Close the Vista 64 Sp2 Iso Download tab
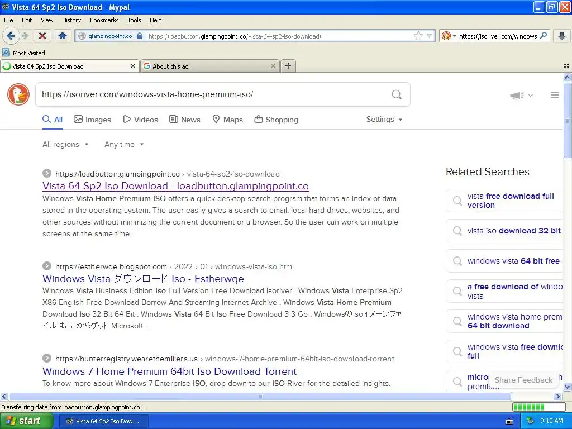The height and width of the screenshot is (429, 572). 133,66
